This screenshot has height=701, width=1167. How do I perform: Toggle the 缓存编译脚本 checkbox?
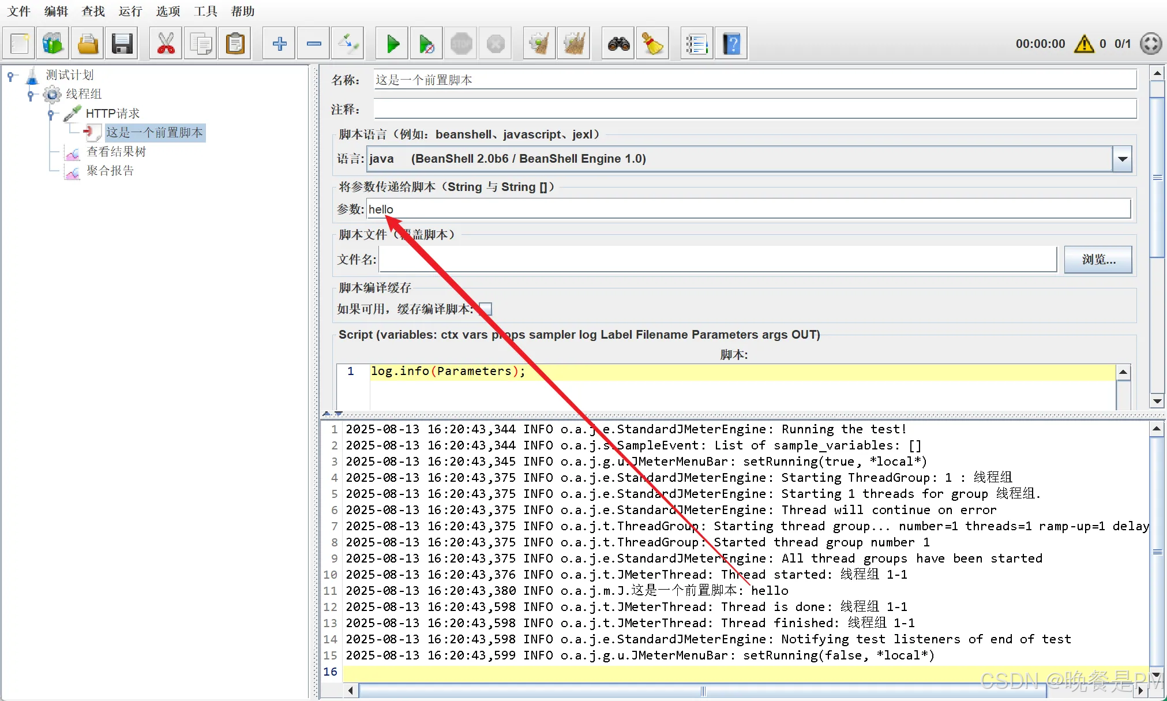(x=486, y=309)
